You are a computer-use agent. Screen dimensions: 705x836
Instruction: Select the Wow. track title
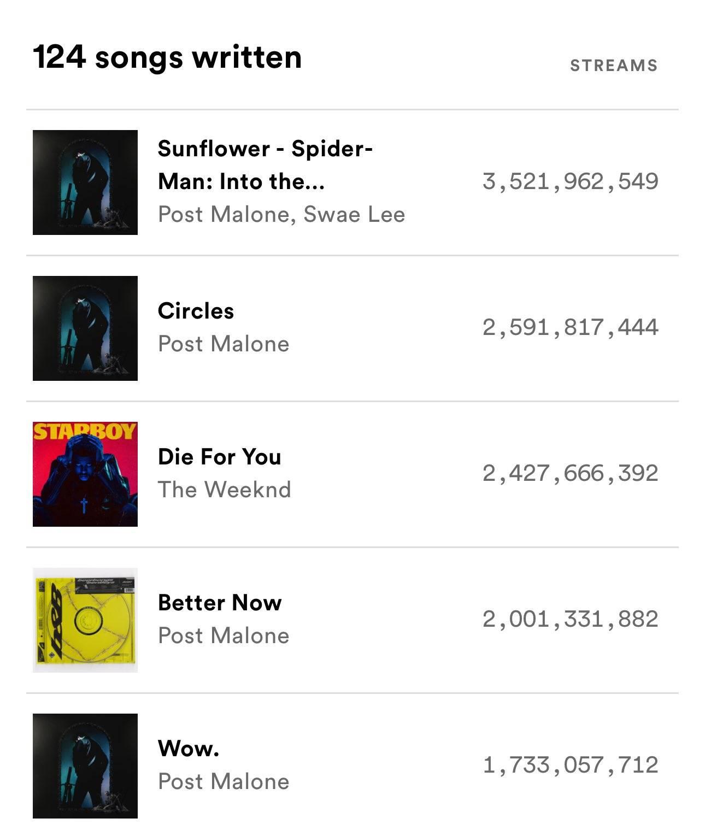tap(189, 749)
